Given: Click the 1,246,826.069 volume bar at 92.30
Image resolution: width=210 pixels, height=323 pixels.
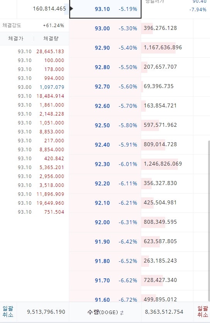Looking at the screenshot, I should point(159,164).
